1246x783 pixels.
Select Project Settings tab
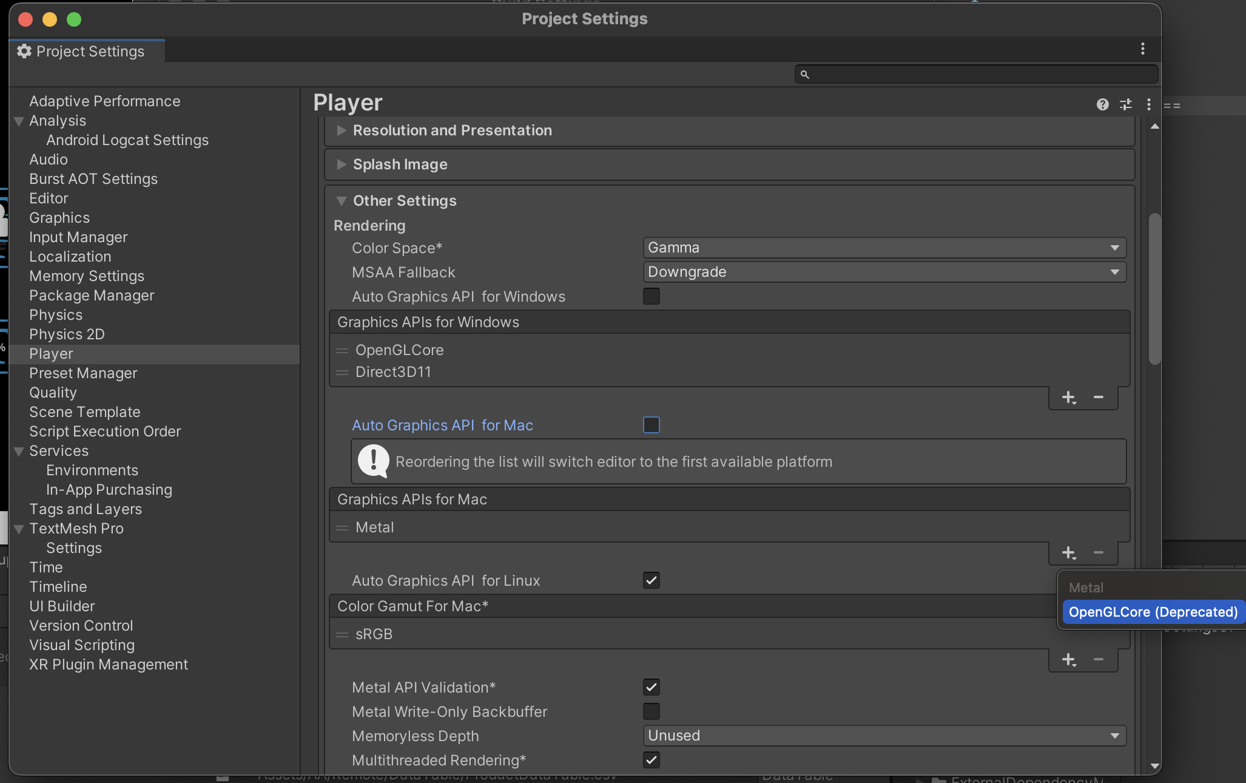[87, 51]
